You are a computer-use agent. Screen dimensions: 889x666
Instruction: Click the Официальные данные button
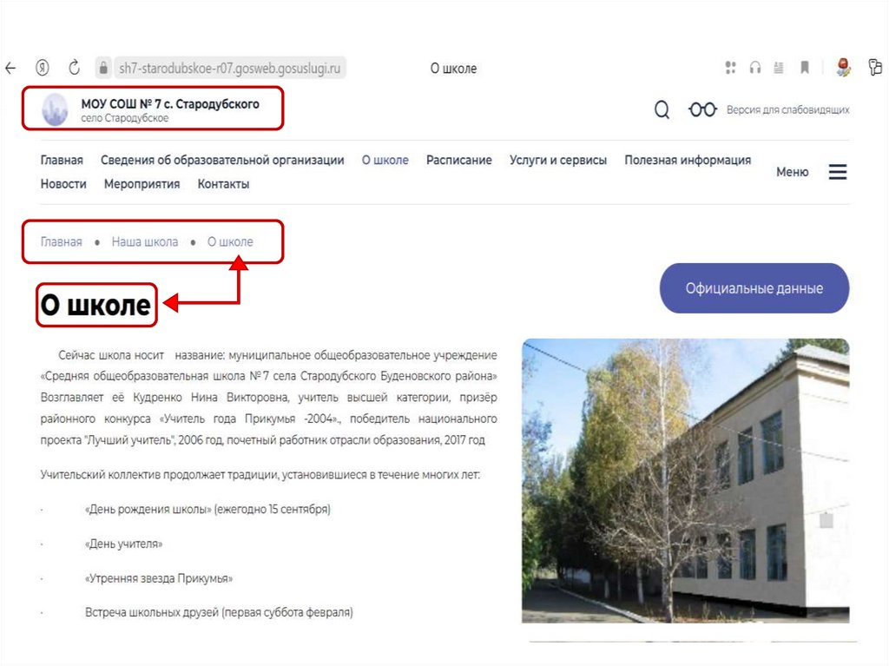(754, 288)
